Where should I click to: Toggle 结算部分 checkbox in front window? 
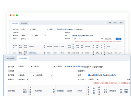pos(103,75)
